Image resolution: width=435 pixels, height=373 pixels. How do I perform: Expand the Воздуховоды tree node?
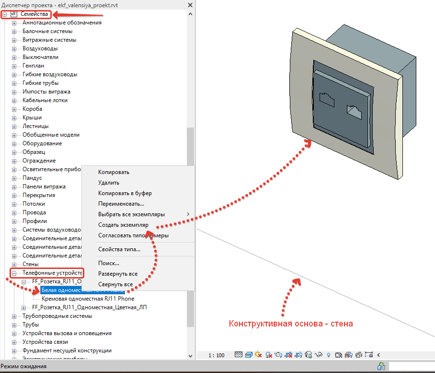(14, 49)
